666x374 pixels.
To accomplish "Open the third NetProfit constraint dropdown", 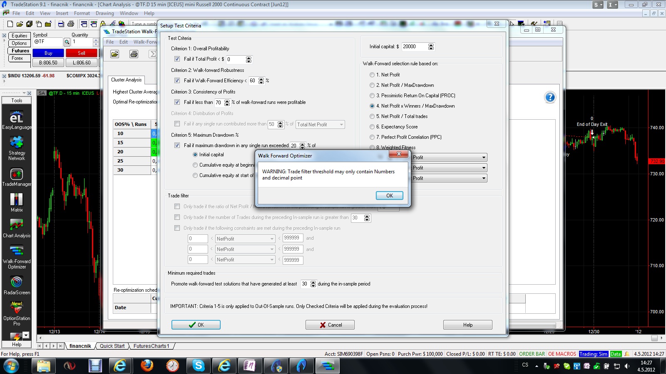I will coord(245,260).
